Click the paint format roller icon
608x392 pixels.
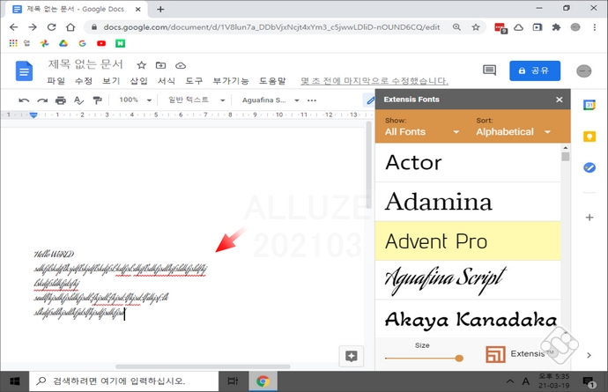(97, 100)
